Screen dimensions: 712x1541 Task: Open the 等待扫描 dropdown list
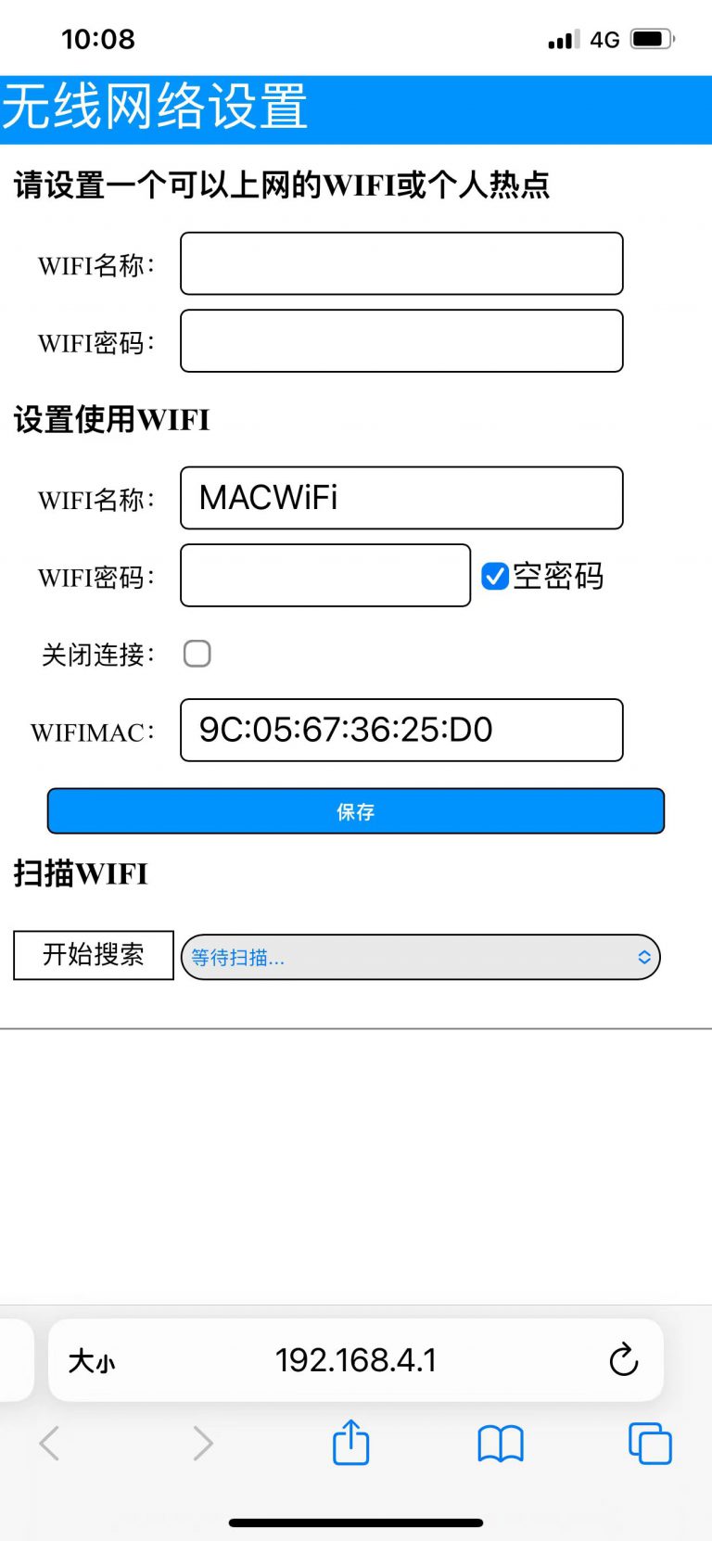420,957
